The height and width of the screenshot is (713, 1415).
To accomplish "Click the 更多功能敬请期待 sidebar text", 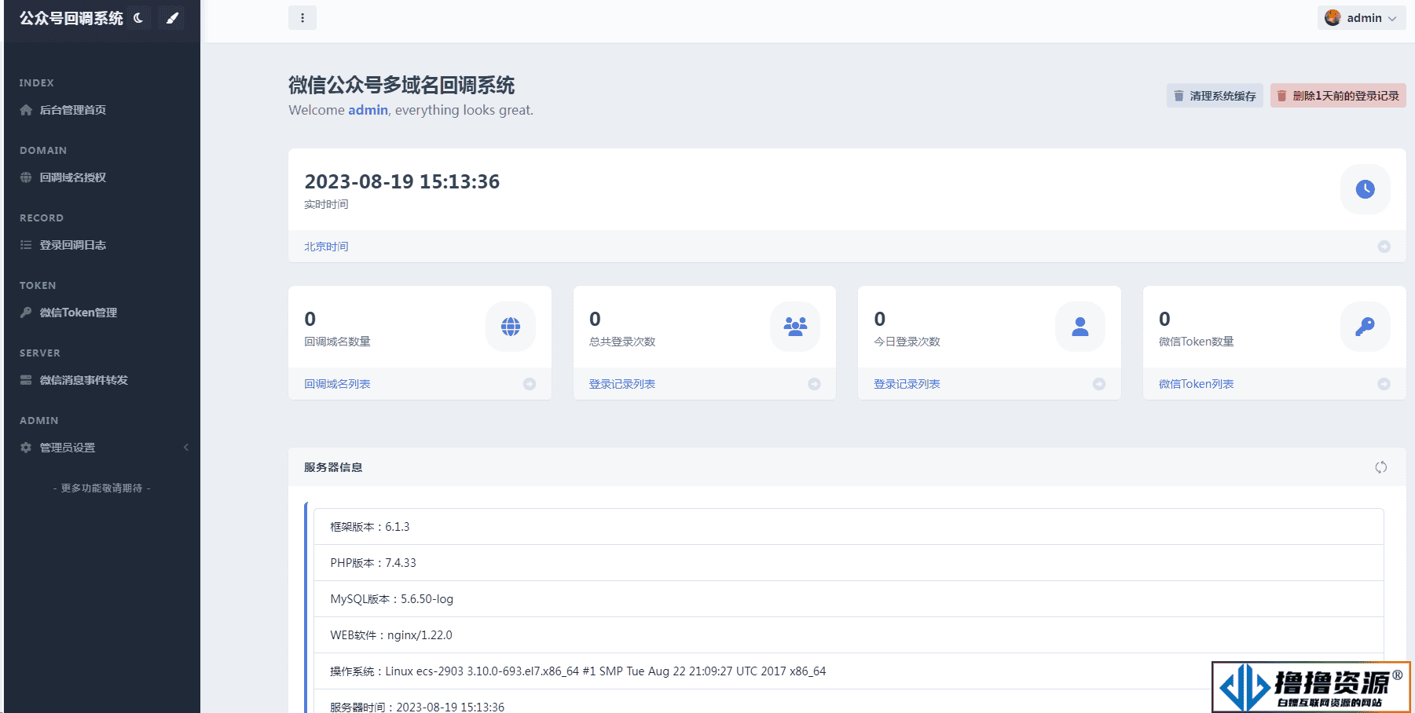I will coord(102,488).
